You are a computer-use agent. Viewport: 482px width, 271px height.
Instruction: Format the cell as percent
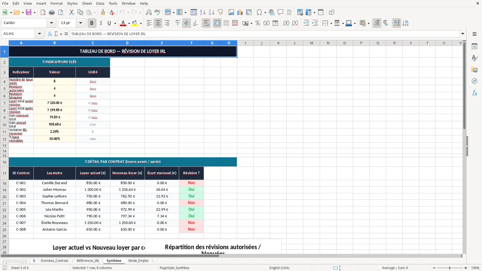257,23
